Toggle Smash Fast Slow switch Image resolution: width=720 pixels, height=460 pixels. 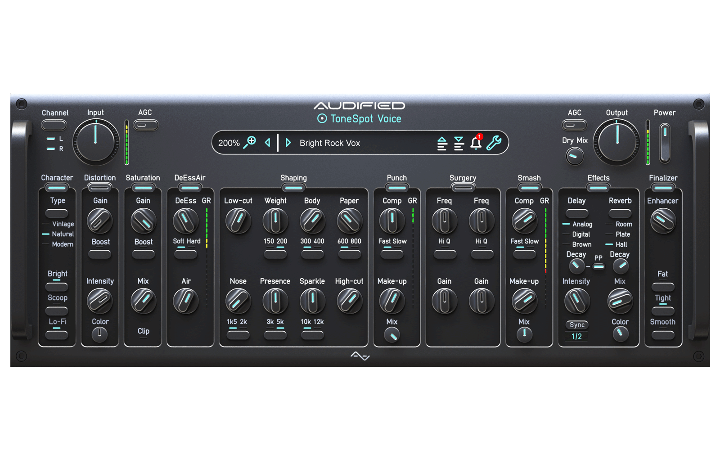(524, 254)
